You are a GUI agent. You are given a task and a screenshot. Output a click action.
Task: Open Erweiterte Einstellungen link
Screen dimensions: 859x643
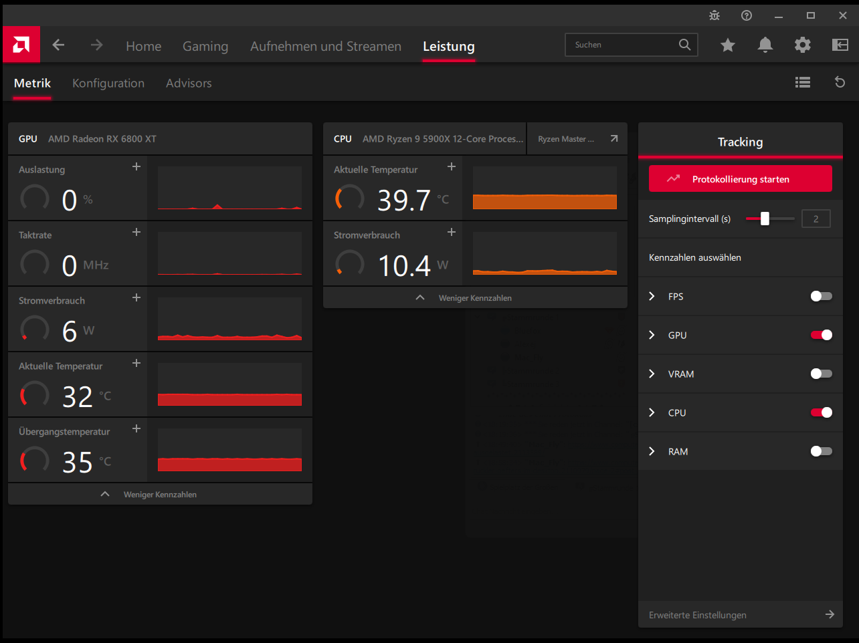coord(741,614)
